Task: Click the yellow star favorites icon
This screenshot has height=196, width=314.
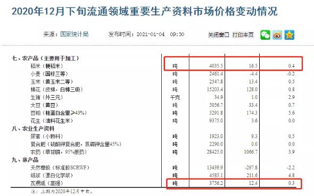Action: click(x=290, y=35)
